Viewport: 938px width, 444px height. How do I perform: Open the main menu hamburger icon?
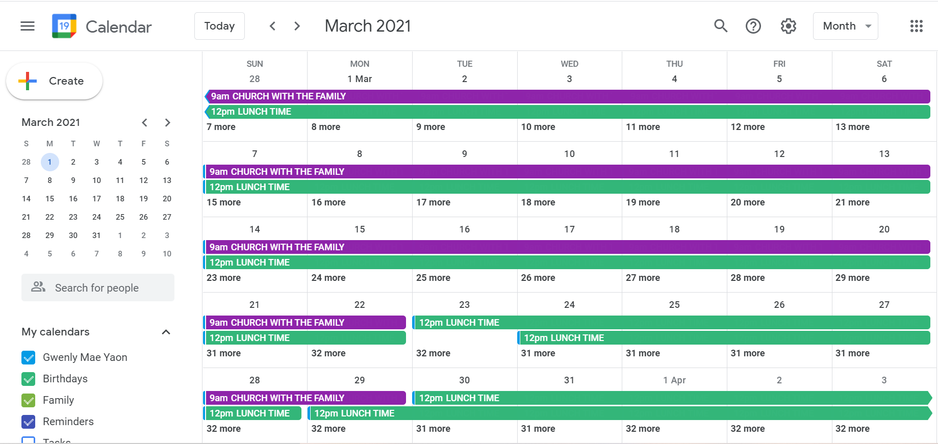click(28, 26)
